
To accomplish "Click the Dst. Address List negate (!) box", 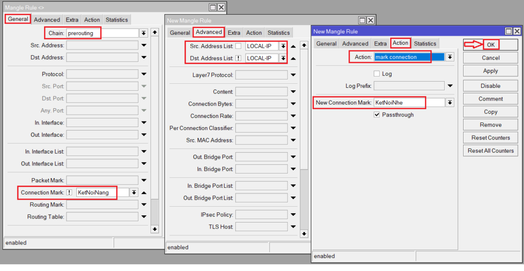I will coord(238,59).
